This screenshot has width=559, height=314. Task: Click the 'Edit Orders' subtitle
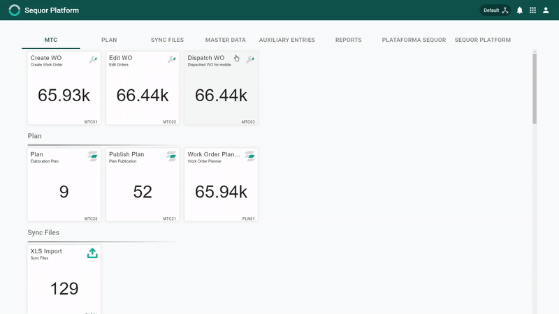click(x=119, y=65)
